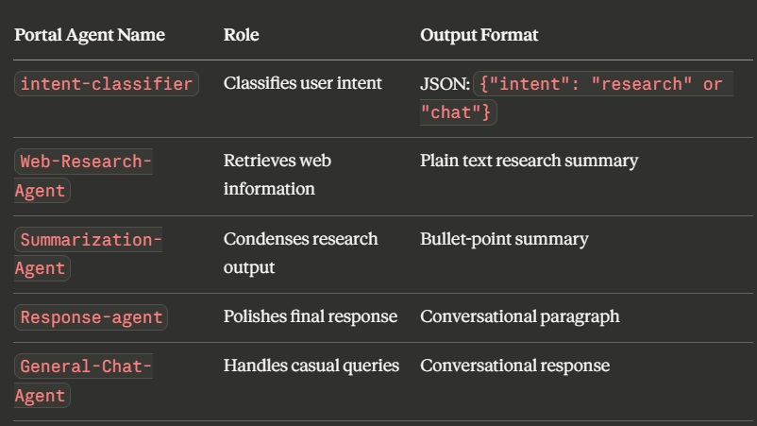Select the 'Condenses research output' role text

coord(300,253)
